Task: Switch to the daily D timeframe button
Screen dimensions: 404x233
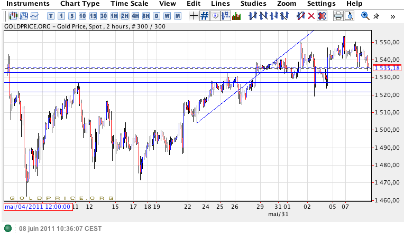Action: point(156,16)
